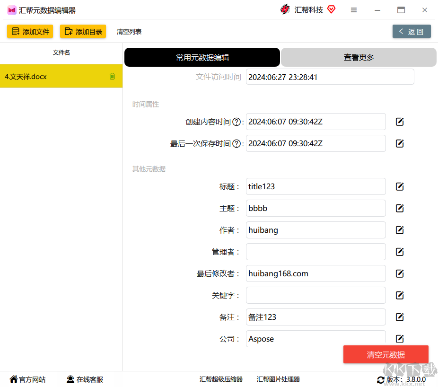Select file 4.文天祥.docx in list

[x=61, y=76]
